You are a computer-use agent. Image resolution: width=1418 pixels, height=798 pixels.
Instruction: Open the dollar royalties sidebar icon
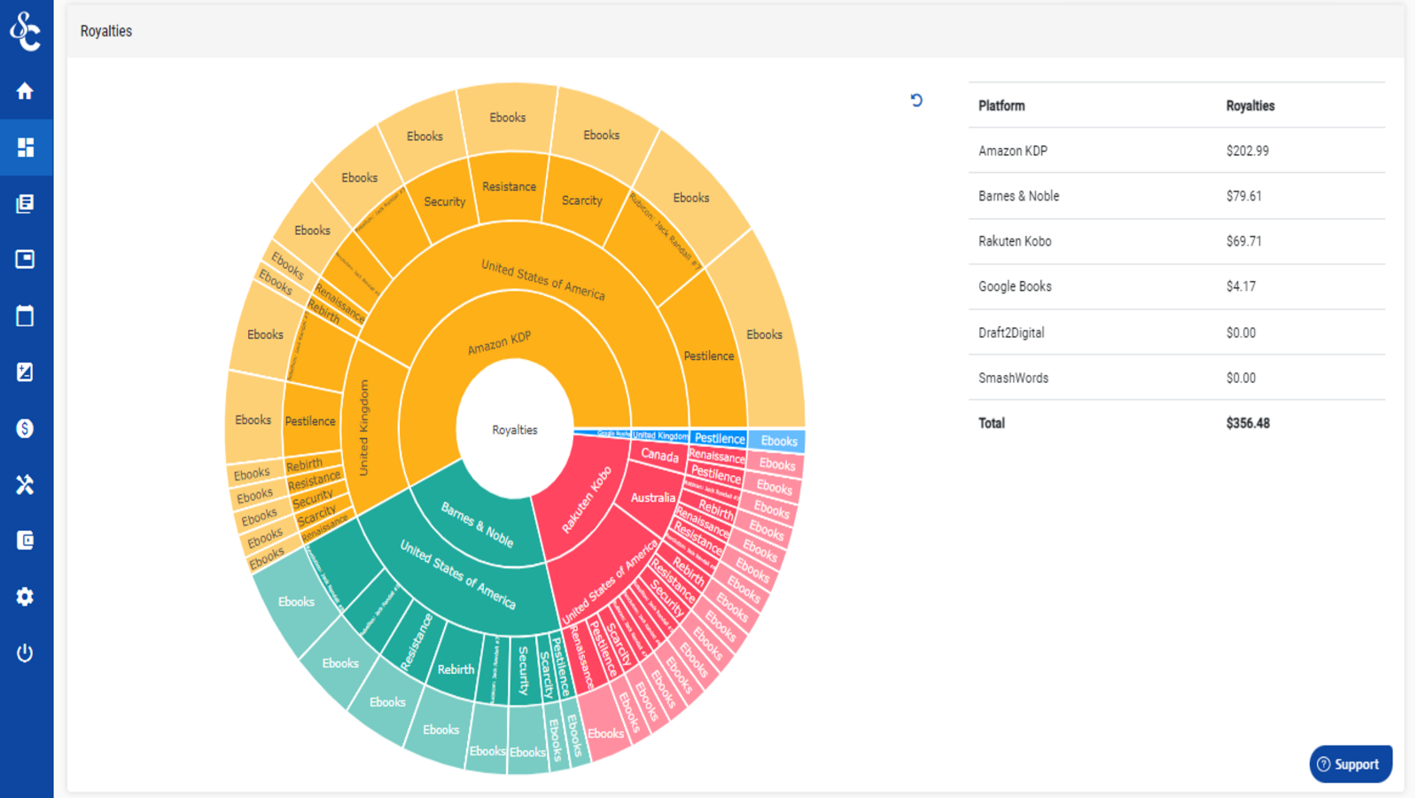(25, 428)
